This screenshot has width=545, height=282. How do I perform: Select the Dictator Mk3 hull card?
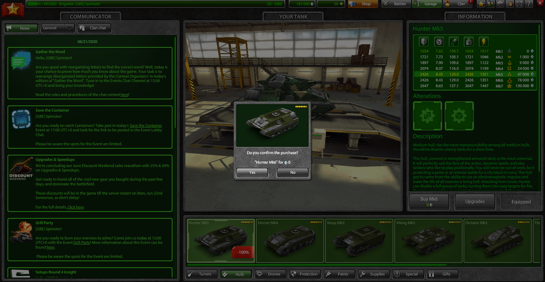click(x=498, y=240)
